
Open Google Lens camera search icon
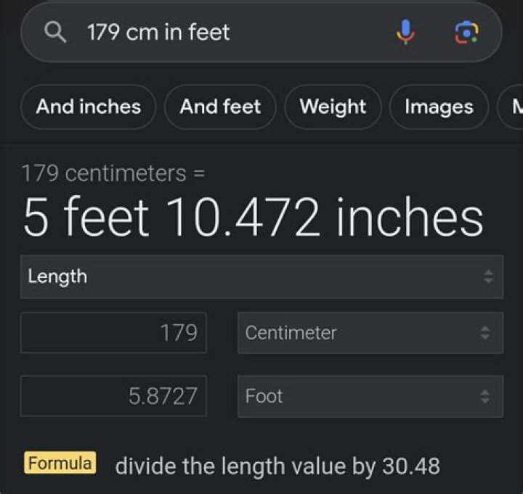tap(466, 32)
